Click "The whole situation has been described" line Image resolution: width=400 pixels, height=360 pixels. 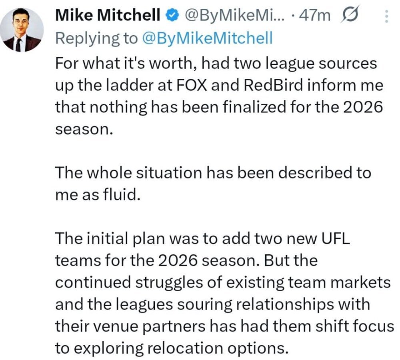[x=213, y=173]
